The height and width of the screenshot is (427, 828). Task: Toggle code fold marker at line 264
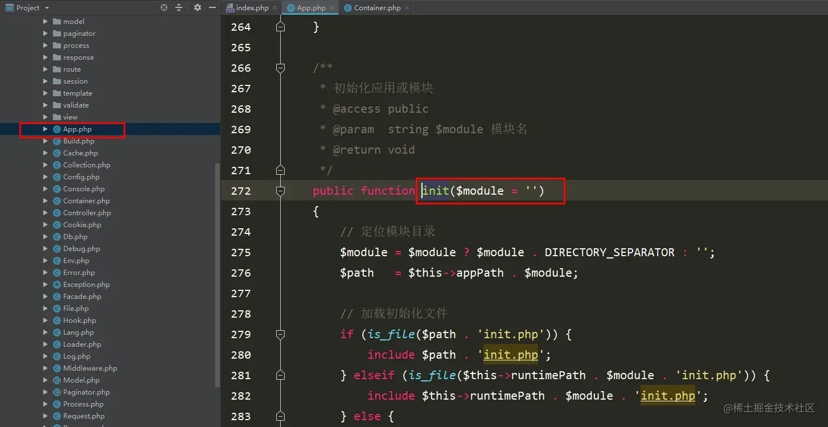280,27
